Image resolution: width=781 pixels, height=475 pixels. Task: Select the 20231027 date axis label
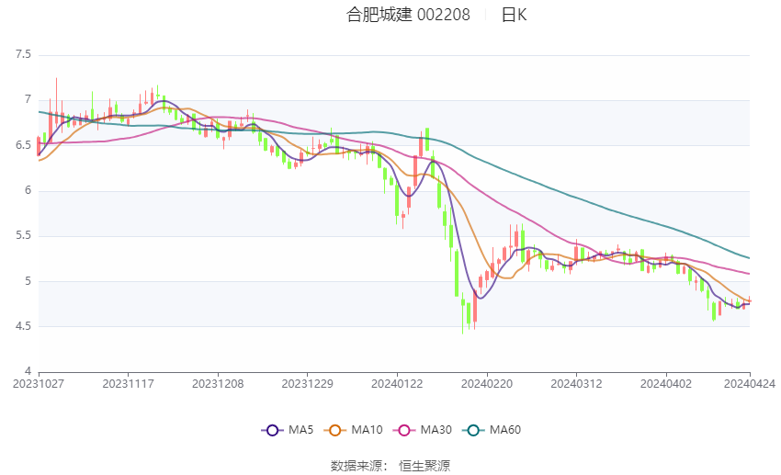click(39, 384)
